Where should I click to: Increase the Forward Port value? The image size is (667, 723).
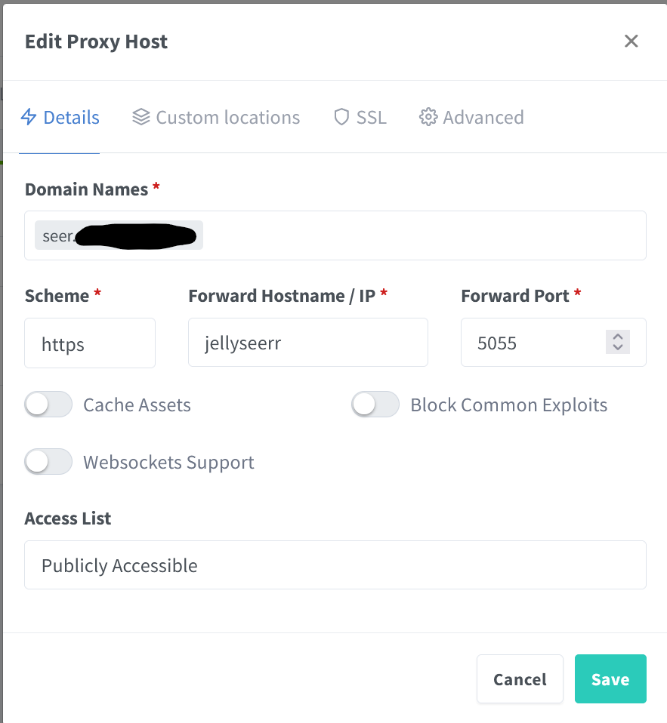618,337
